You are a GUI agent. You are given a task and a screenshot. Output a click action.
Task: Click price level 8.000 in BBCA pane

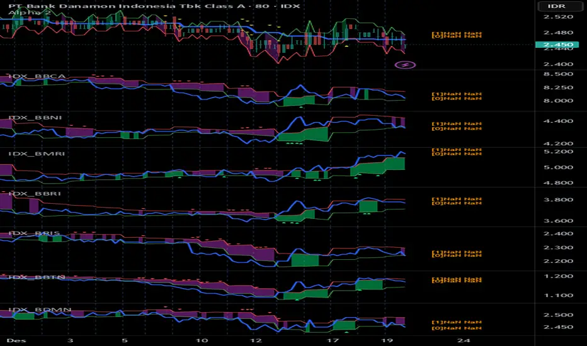tap(558, 101)
